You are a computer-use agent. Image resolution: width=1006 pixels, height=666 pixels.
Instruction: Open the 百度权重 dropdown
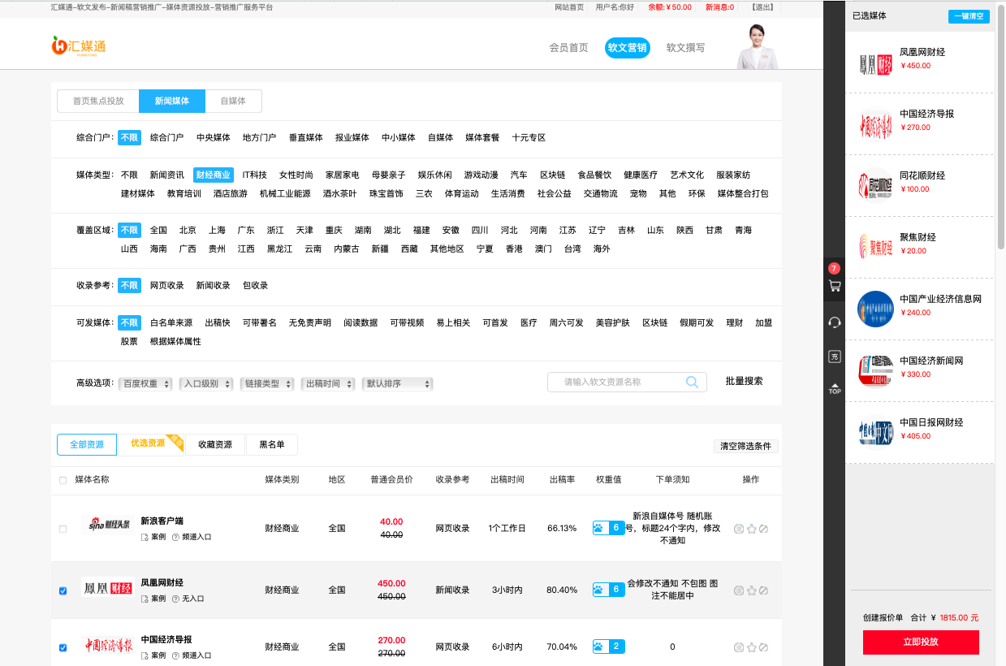point(145,383)
